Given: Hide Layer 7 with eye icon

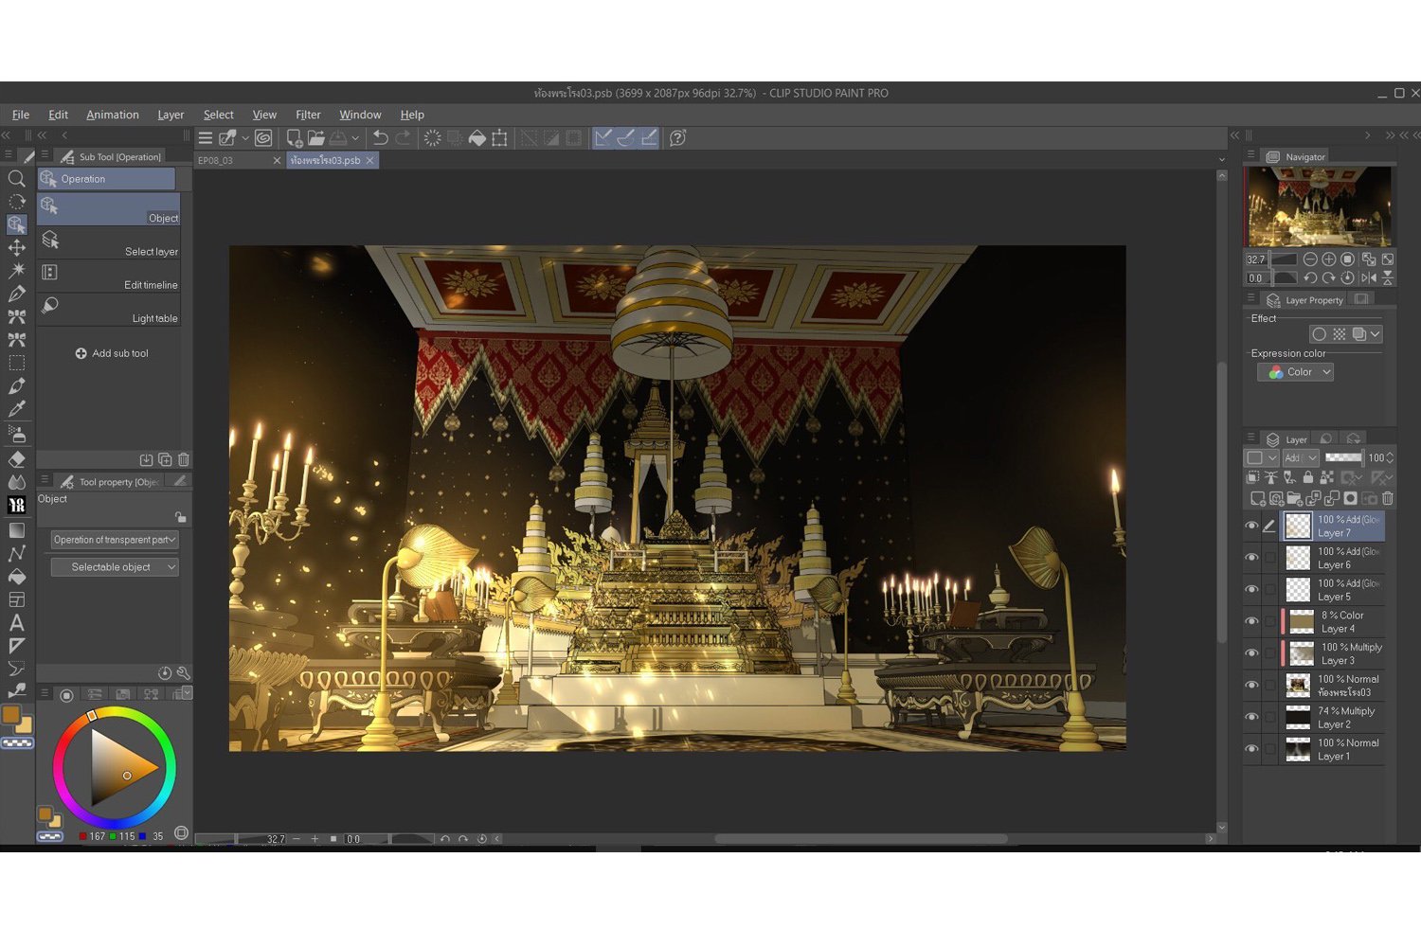Looking at the screenshot, I should click(x=1251, y=526).
